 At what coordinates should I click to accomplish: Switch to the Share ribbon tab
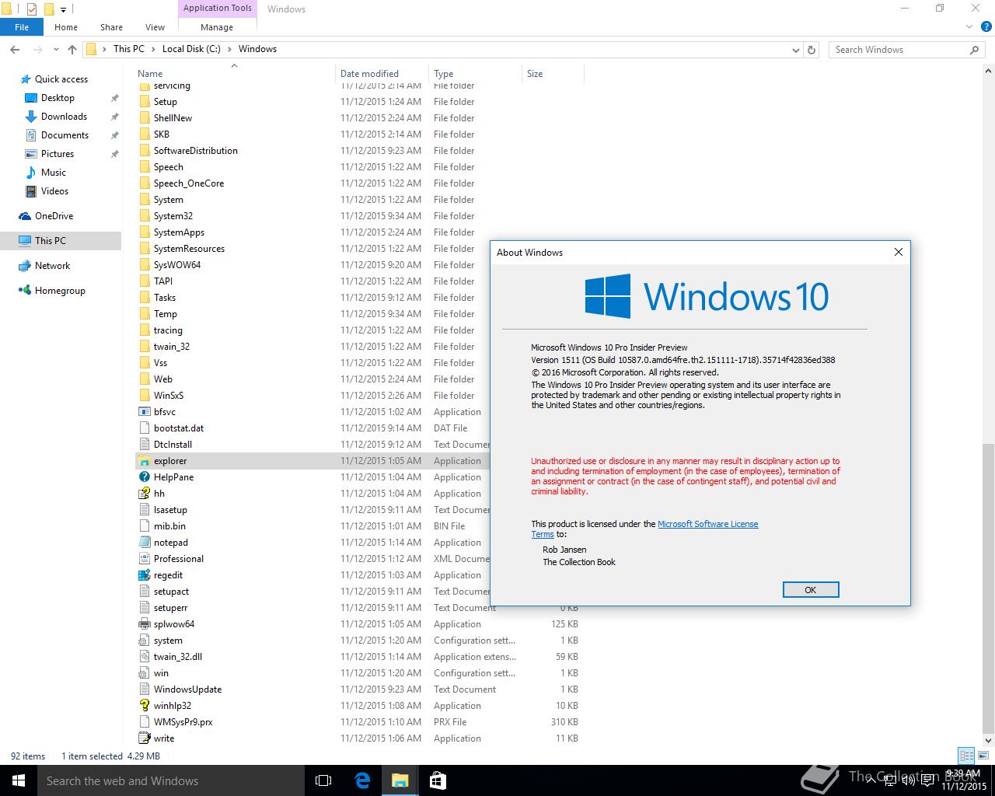coord(111,27)
